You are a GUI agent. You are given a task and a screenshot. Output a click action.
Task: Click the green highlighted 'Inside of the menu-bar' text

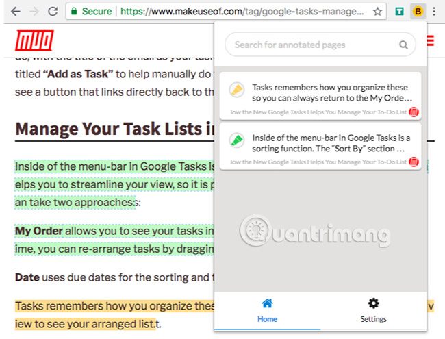[x=114, y=166]
